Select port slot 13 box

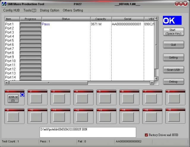tap(105, 117)
